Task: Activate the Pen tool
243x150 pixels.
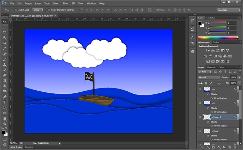Action: (x=5, y=97)
